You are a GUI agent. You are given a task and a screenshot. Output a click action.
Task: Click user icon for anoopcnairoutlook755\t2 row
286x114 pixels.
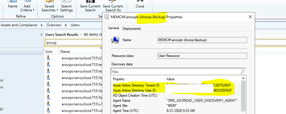pos(48,58)
